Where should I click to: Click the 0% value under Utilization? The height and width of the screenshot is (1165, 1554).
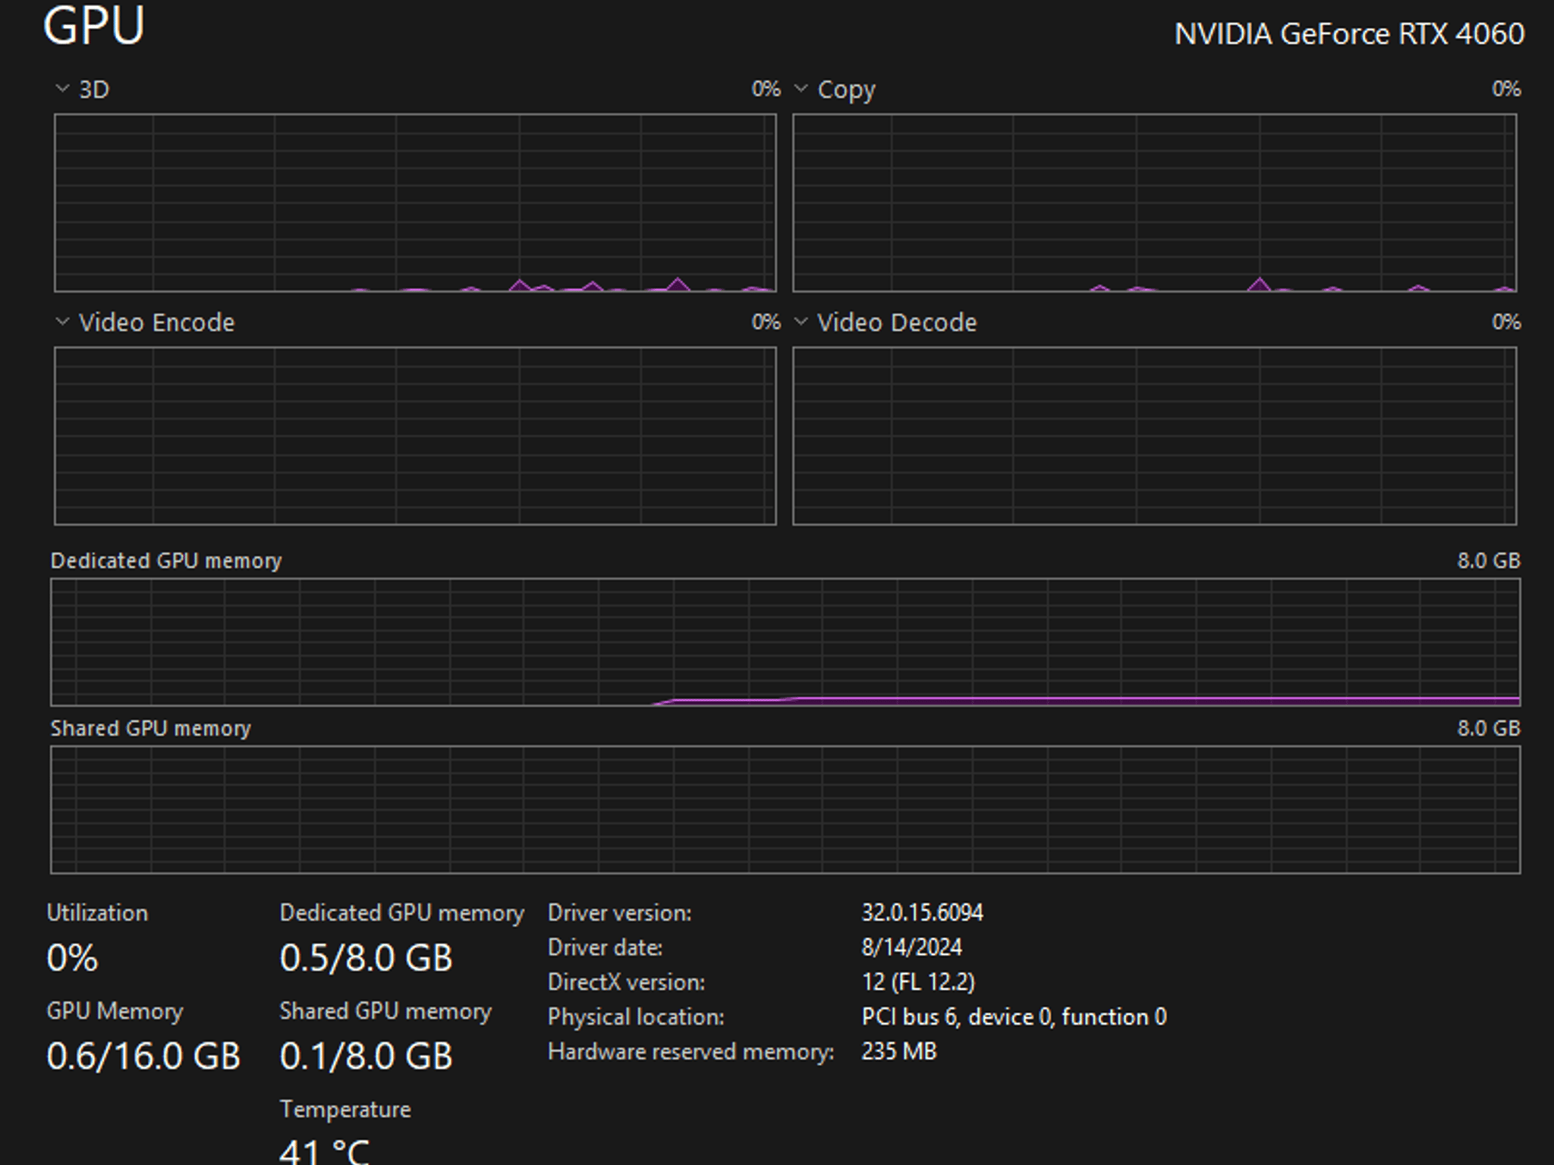(x=72, y=958)
